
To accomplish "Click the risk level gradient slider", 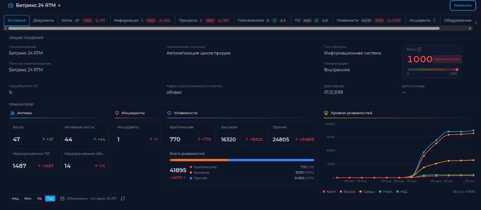I will (432, 69).
